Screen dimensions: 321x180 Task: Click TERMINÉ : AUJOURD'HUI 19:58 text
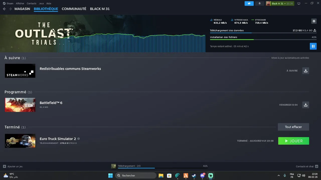point(255,141)
